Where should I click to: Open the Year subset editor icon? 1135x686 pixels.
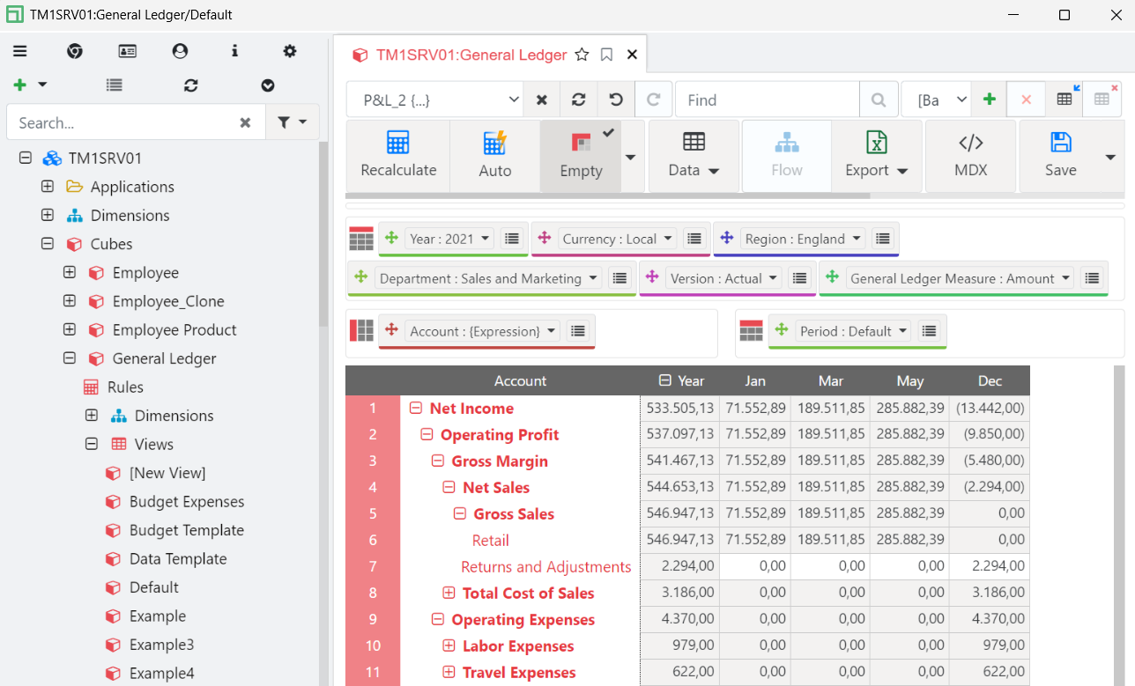[x=512, y=239]
